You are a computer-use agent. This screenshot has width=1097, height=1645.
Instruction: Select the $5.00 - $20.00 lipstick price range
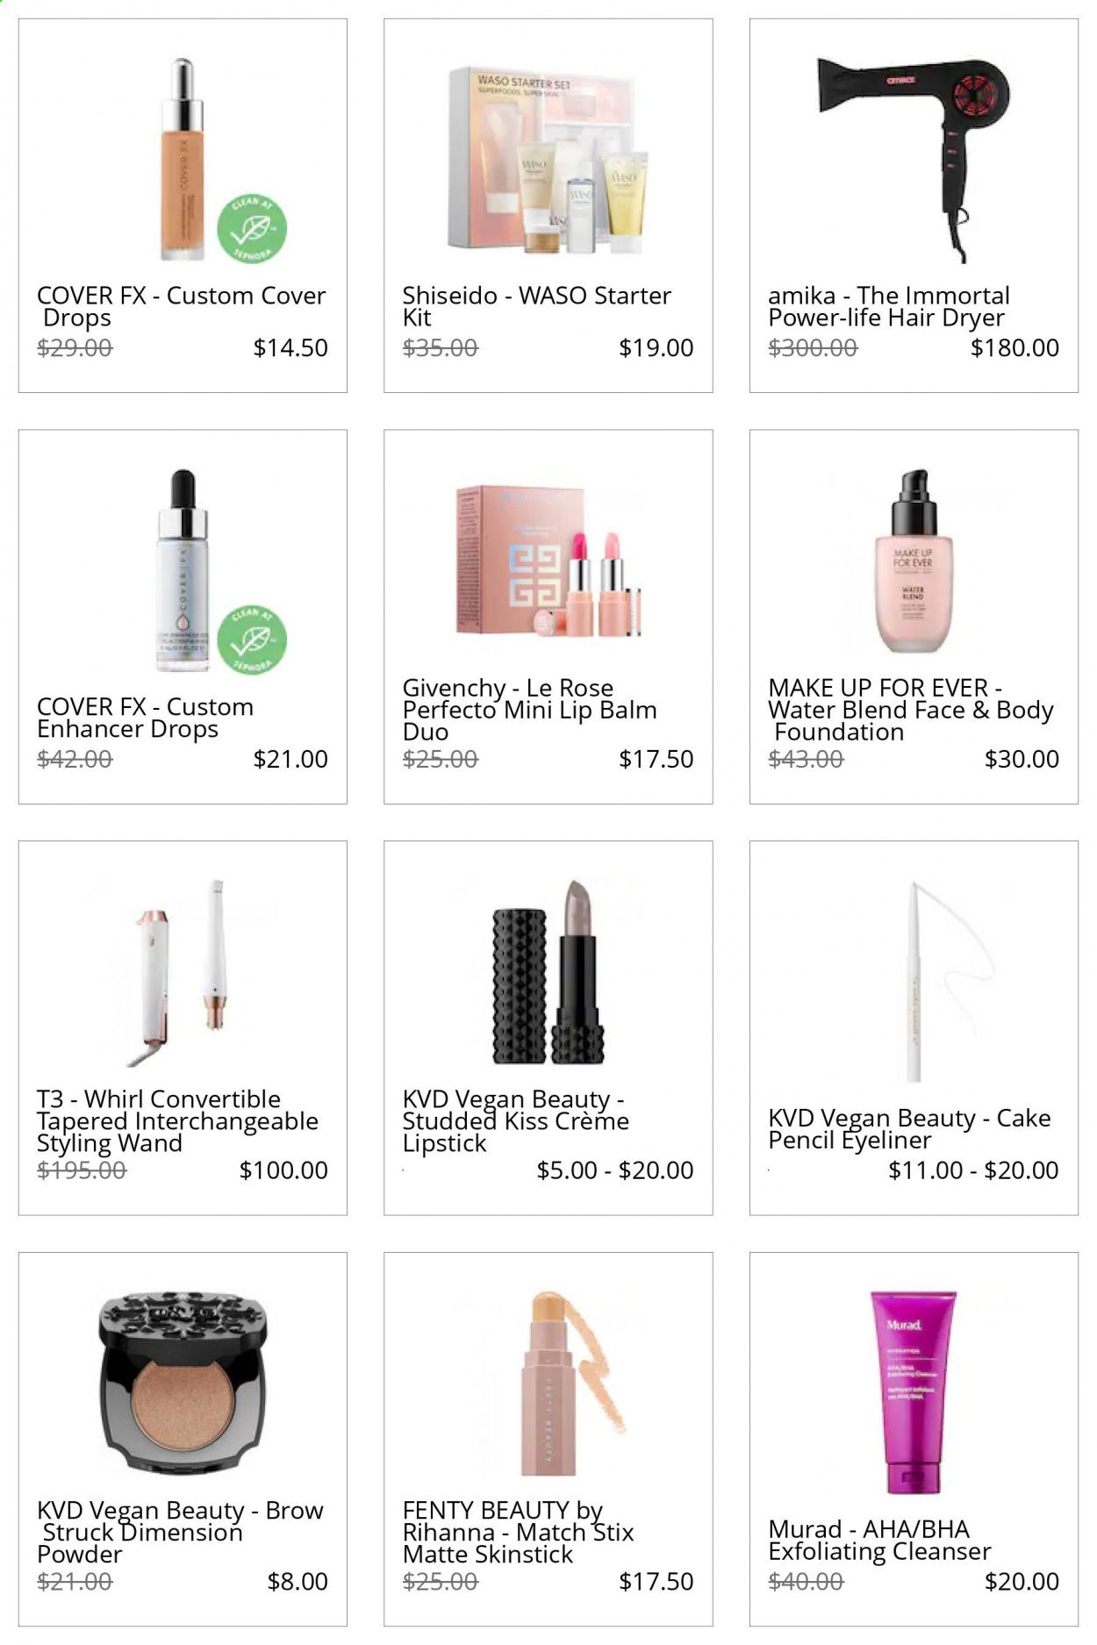point(614,1169)
